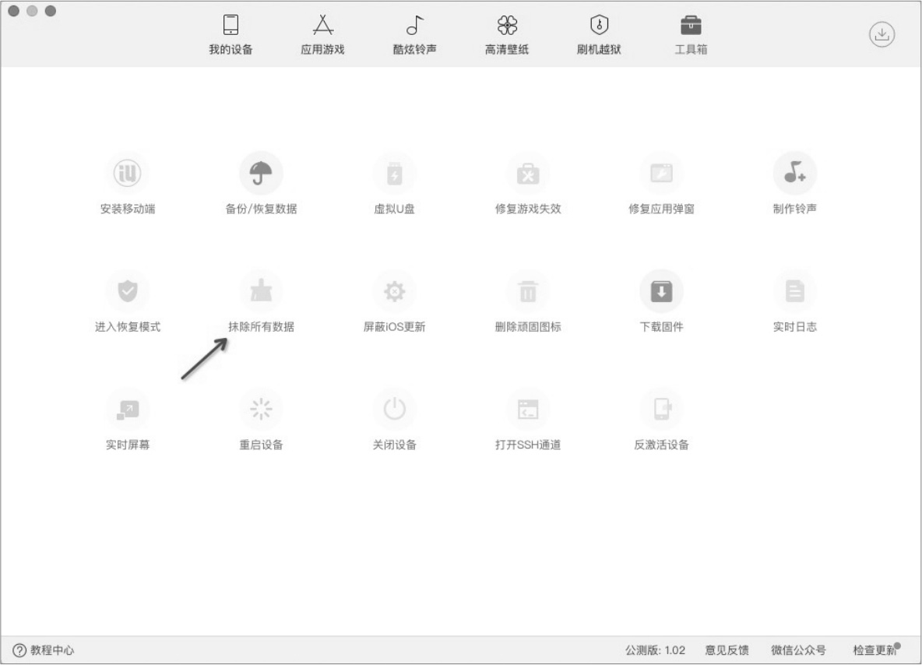Select the 抹除所有数据 broom icon
The image size is (922, 665).
pos(261,290)
